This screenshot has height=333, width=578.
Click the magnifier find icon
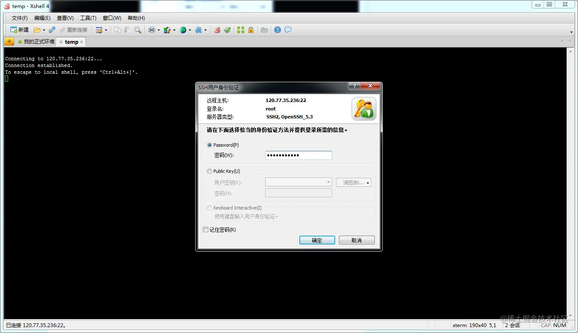click(137, 30)
